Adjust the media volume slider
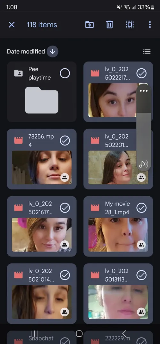Image resolution: width=160 pixels, height=344 pixels. (144, 127)
